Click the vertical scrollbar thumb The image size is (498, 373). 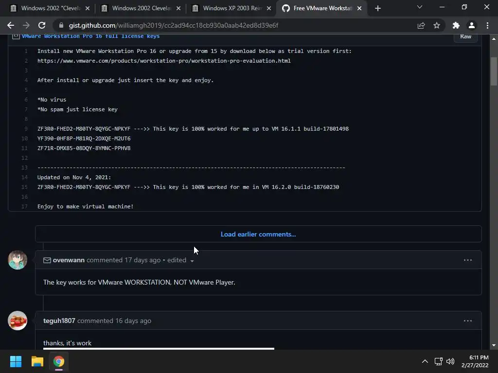[x=494, y=71]
